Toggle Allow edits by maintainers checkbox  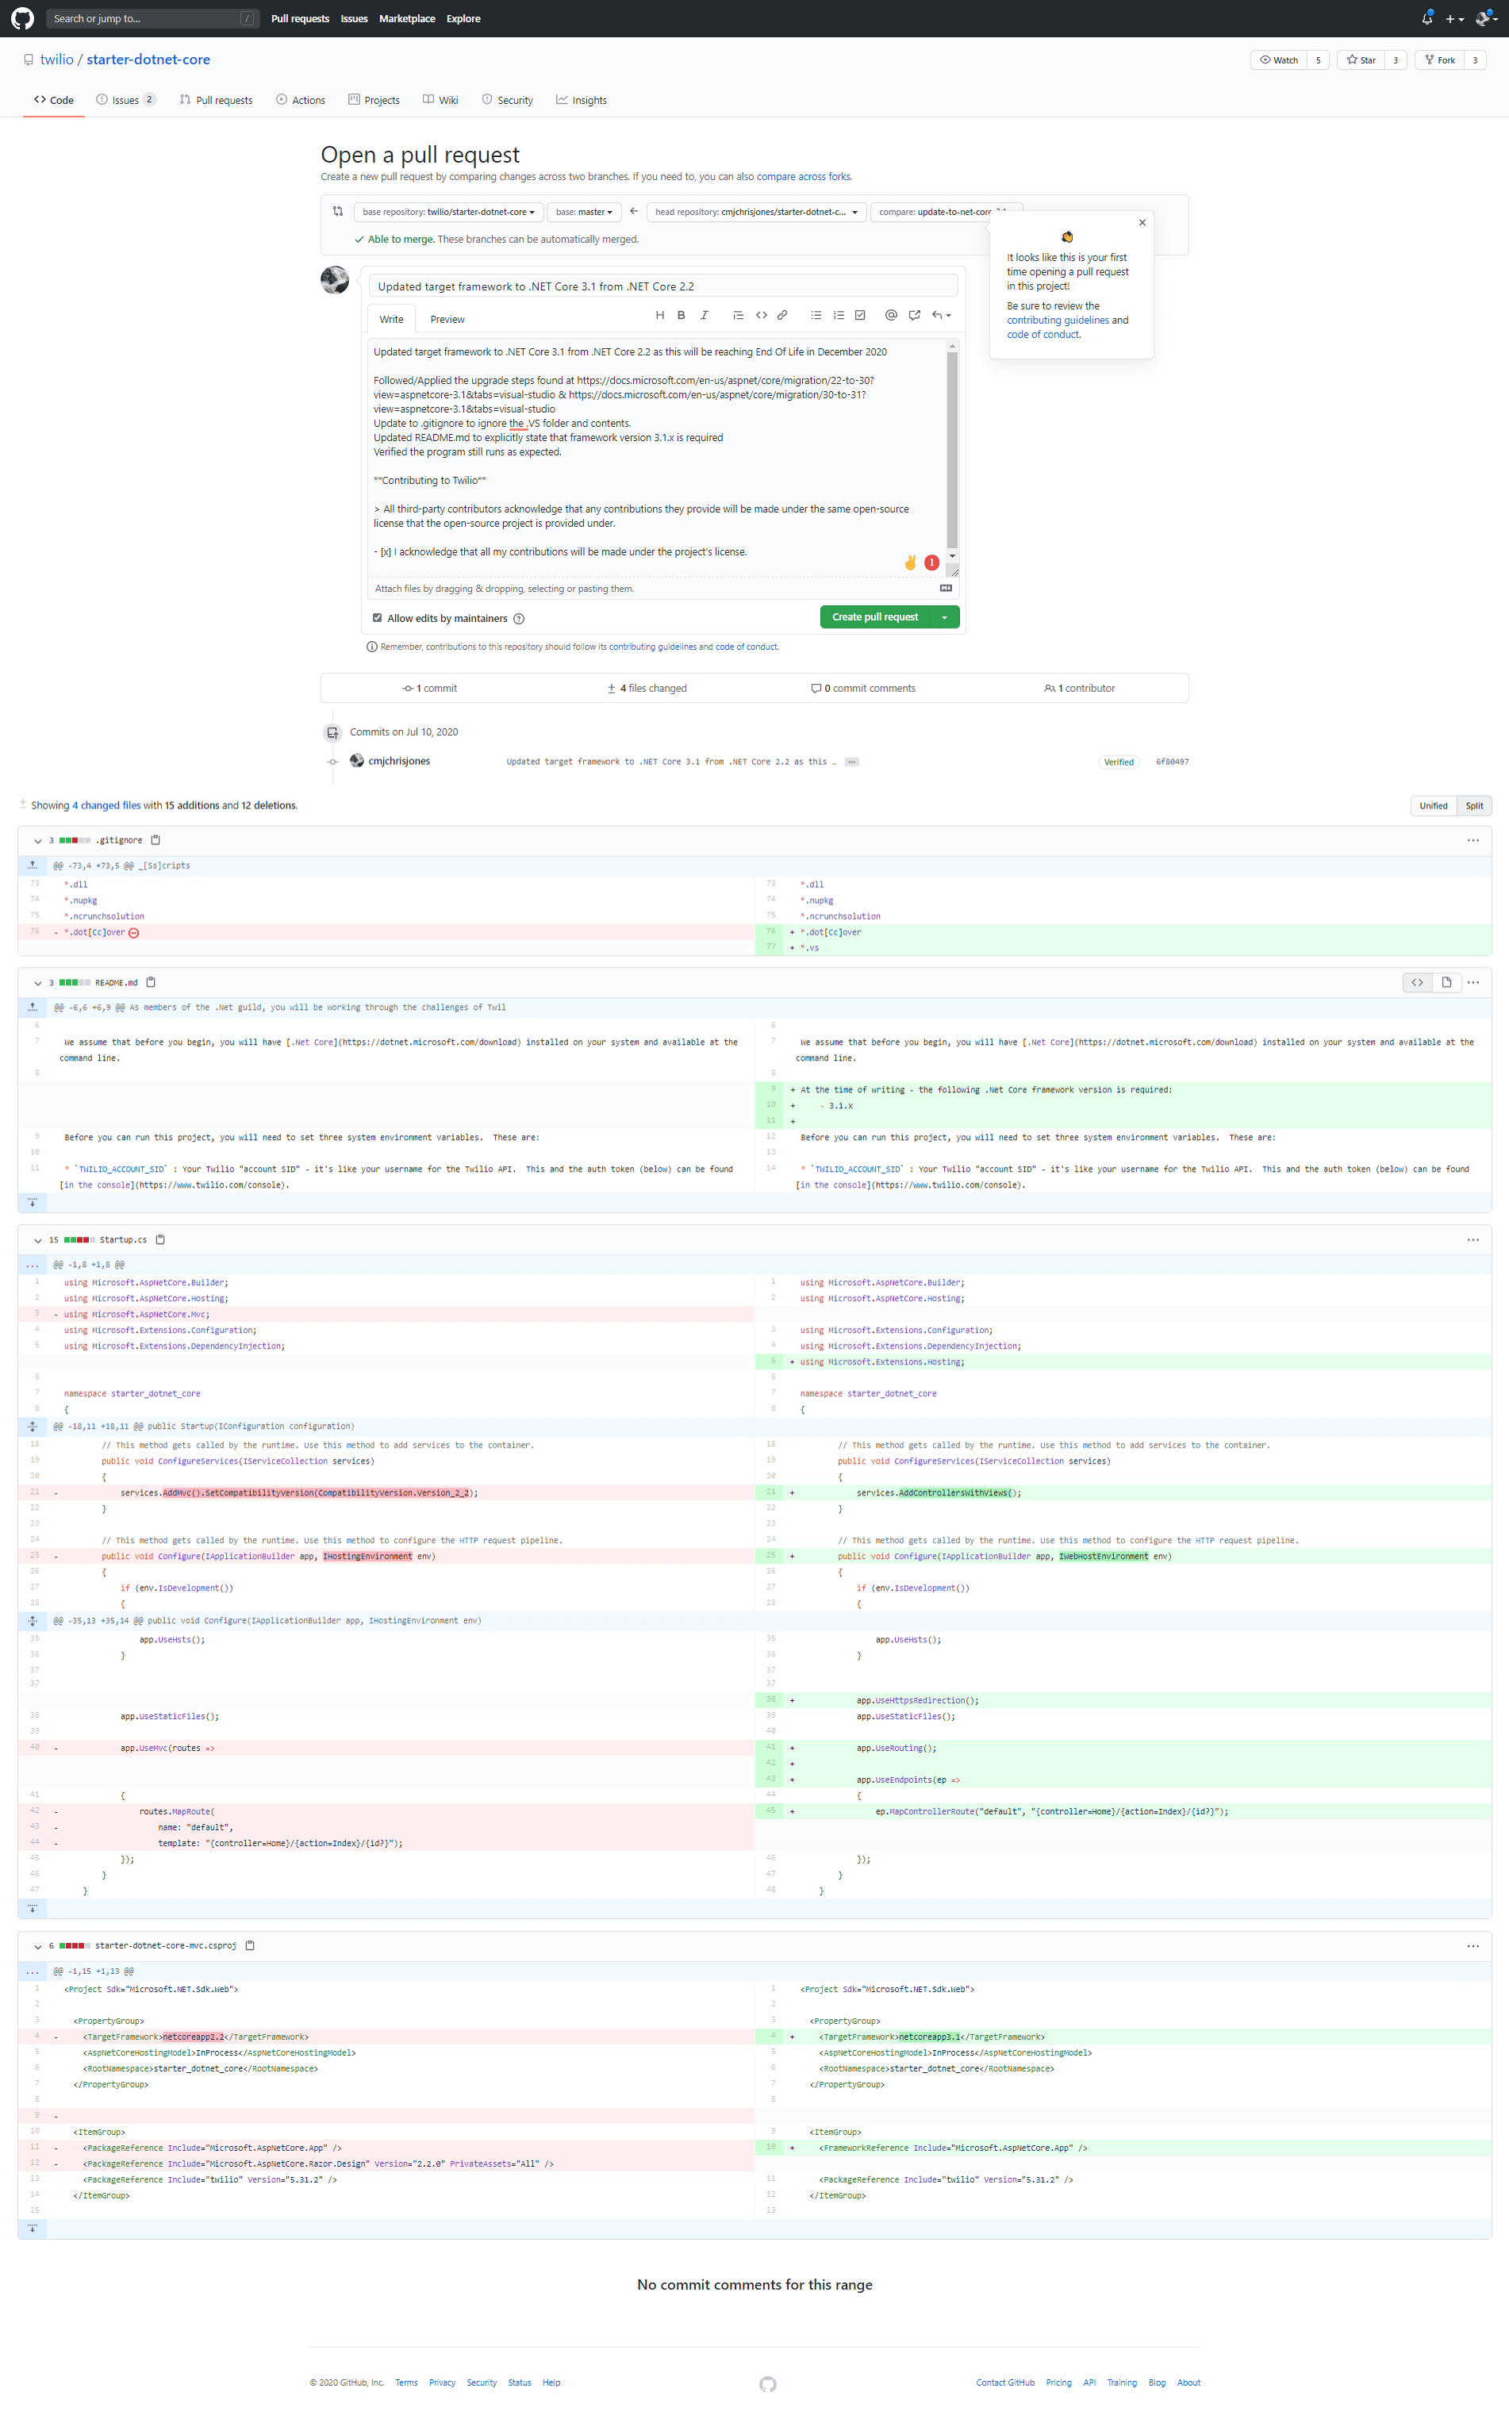(378, 618)
